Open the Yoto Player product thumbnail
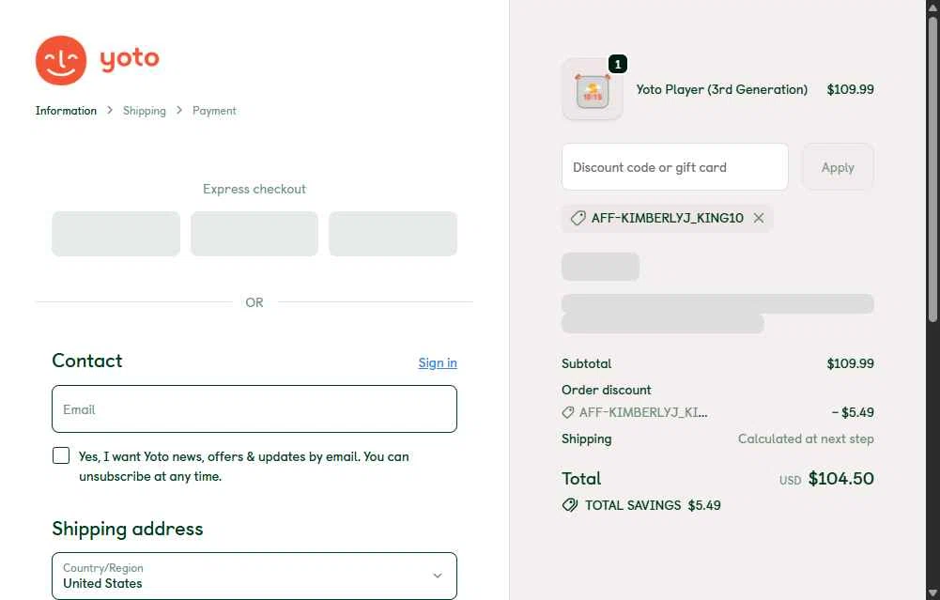940x600 pixels. 593,90
